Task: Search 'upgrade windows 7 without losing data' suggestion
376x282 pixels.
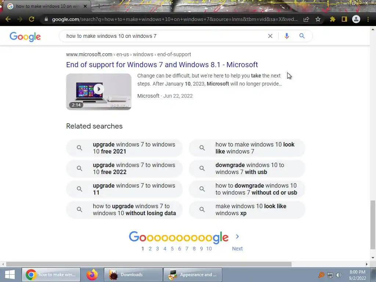Action: pyautogui.click(x=124, y=210)
